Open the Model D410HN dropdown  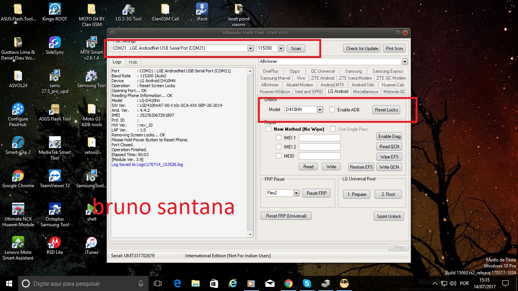(x=320, y=110)
